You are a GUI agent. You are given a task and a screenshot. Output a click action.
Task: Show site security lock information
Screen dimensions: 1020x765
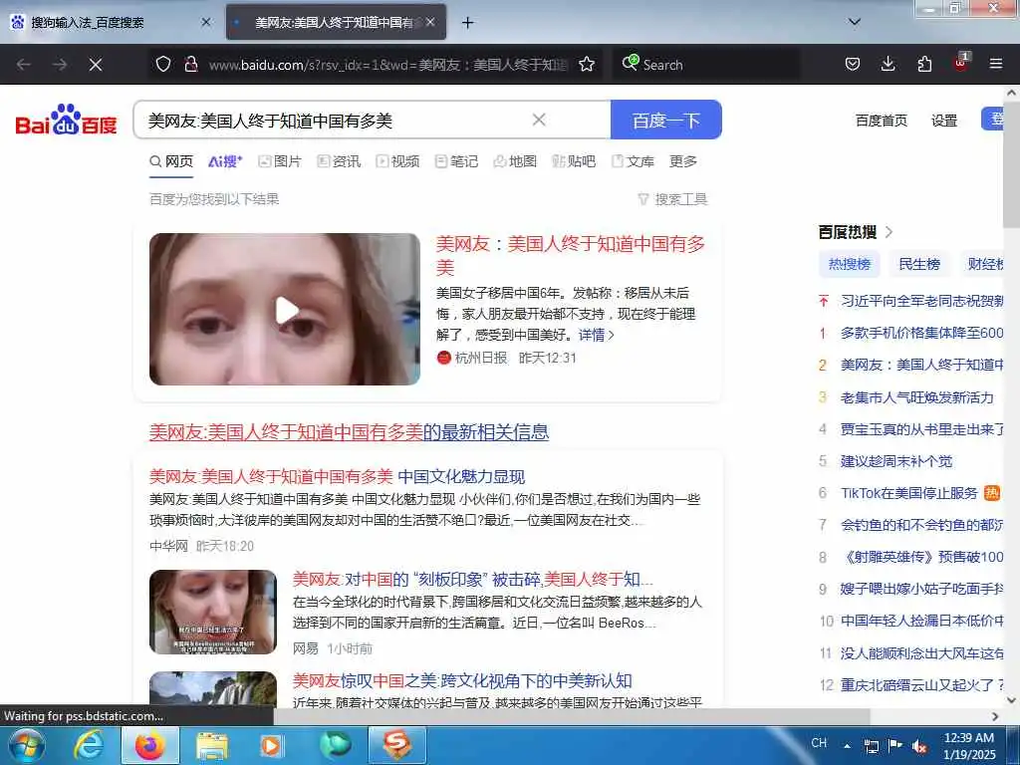(x=191, y=64)
